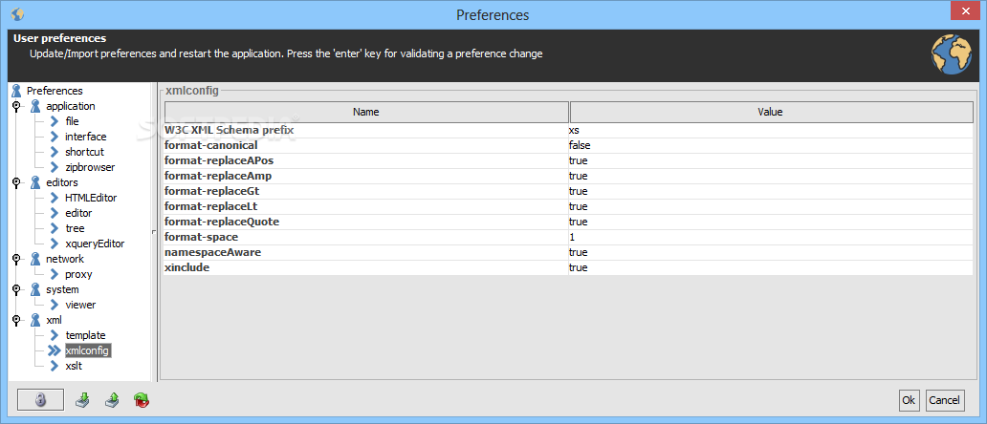Image resolution: width=987 pixels, height=424 pixels.
Task: Edit the 'xs' value of W3C XML Schema prefix
Action: [771, 130]
